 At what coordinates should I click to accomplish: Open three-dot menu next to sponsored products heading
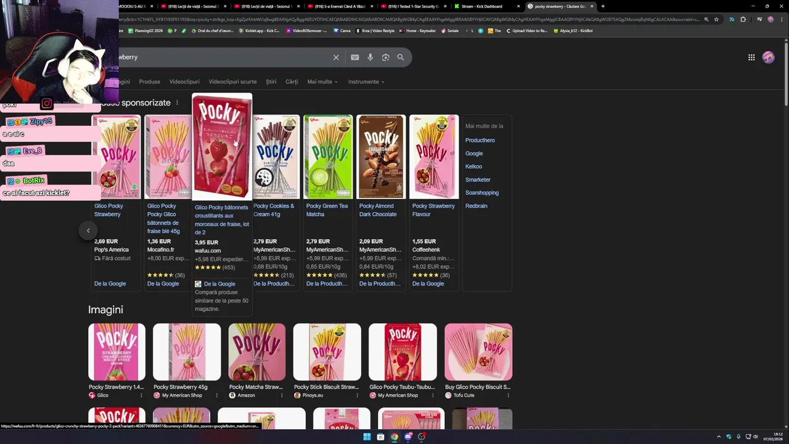(177, 103)
